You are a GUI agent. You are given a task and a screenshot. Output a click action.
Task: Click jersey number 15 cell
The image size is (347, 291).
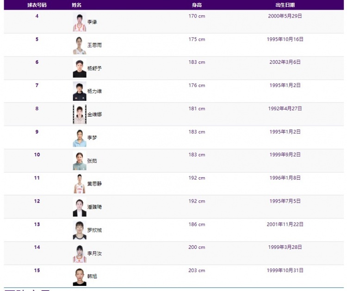37,271
